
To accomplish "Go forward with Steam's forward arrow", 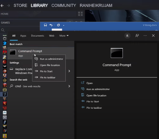I will (x=8, y=6).
